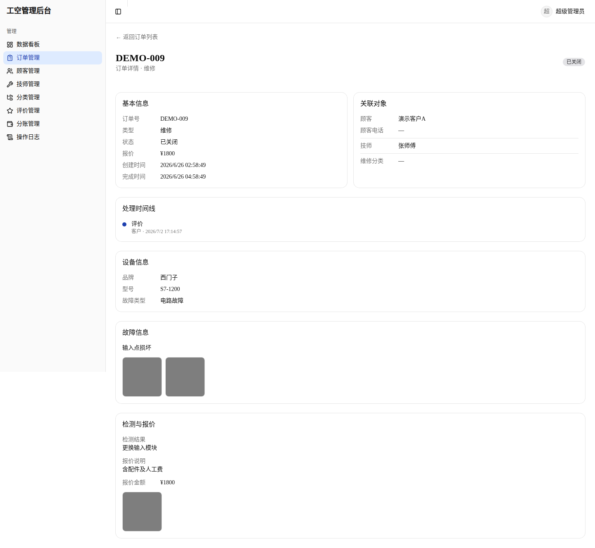Screen dimensions: 595x548
Task: Click the 评价管理 star icon
Action: [10, 111]
